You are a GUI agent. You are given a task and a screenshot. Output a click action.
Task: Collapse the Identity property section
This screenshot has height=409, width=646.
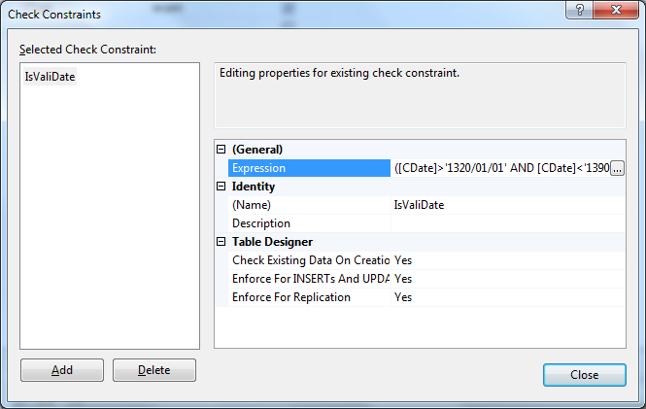point(221,187)
